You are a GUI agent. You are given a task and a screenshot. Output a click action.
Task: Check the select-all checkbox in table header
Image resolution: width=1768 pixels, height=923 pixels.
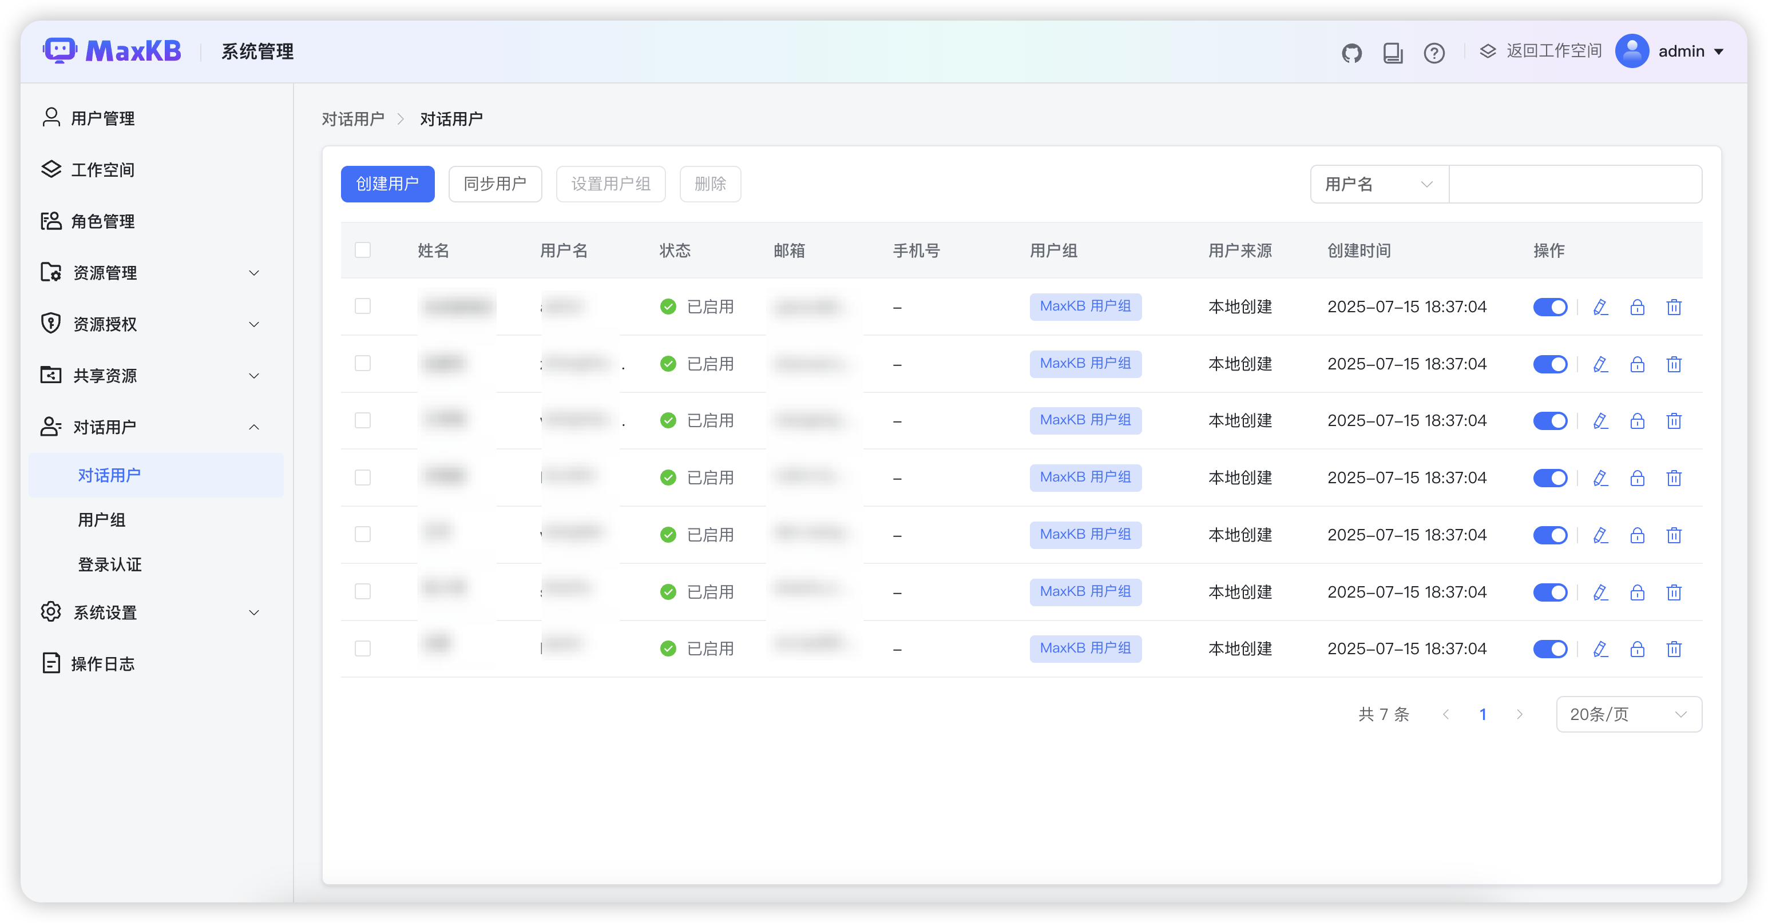coord(363,249)
